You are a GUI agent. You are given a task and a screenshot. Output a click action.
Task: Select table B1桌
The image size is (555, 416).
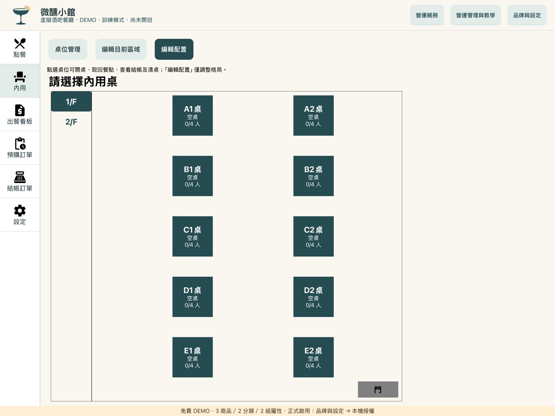193,176
